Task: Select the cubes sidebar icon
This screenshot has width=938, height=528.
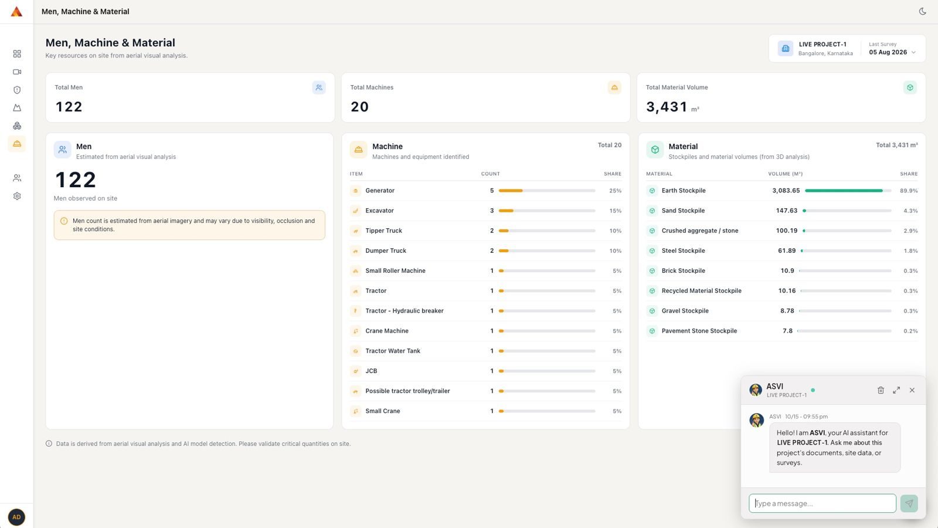Action: pos(17,126)
